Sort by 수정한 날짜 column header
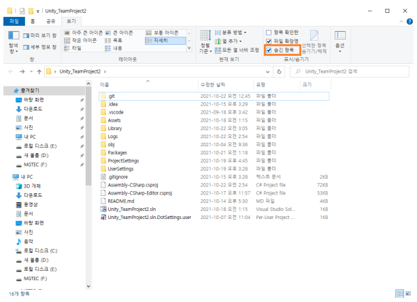Image resolution: width=417 pixels, height=302 pixels. click(x=226, y=84)
